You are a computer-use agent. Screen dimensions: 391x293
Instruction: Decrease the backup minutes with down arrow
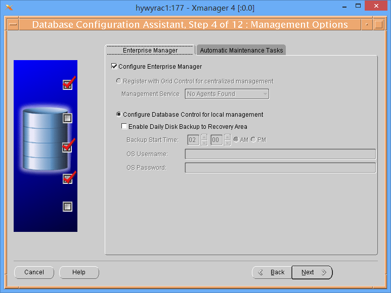click(228, 142)
